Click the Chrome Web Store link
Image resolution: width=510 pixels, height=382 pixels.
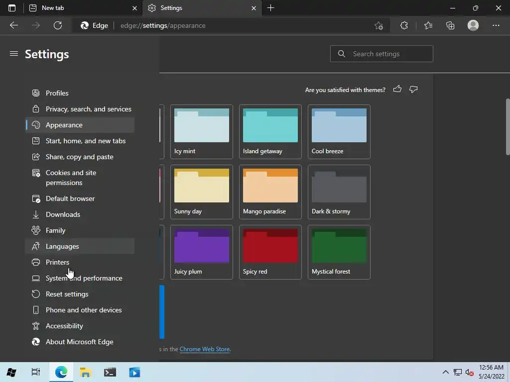205,349
